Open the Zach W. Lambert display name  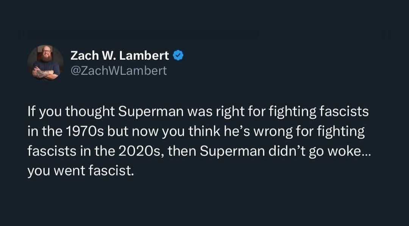coord(120,56)
